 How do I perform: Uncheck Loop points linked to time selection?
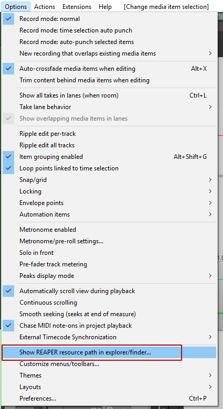109,168
